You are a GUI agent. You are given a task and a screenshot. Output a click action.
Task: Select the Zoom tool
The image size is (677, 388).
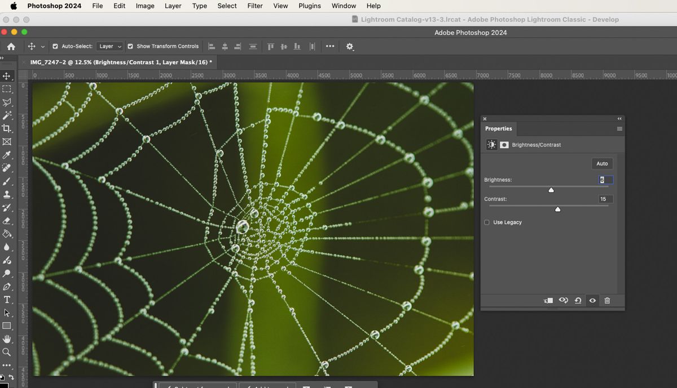pyautogui.click(x=8, y=352)
